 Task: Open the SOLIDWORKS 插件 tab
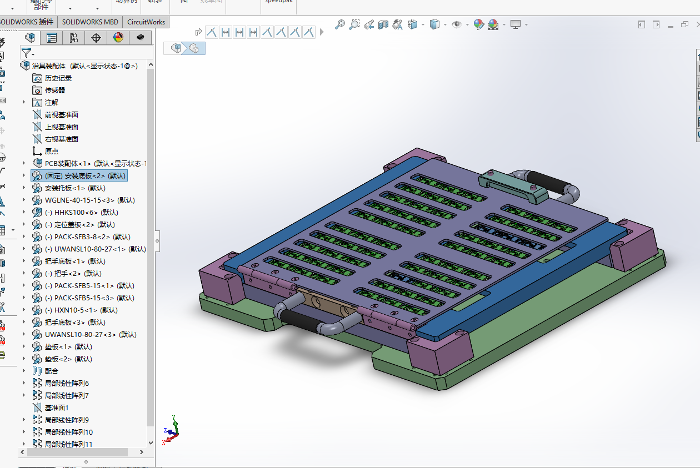pyautogui.click(x=27, y=22)
